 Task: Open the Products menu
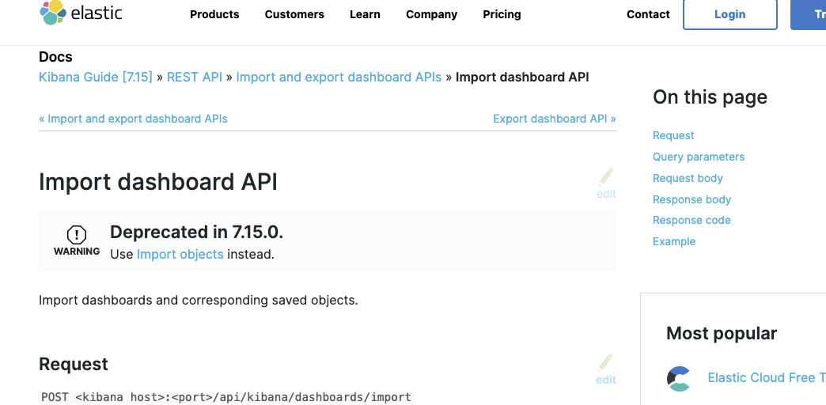pos(214,14)
